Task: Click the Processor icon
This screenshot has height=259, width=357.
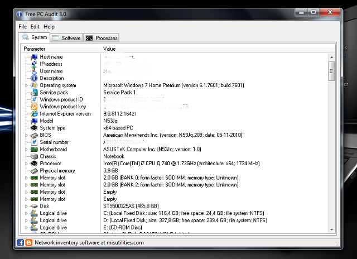Action: 34,164
